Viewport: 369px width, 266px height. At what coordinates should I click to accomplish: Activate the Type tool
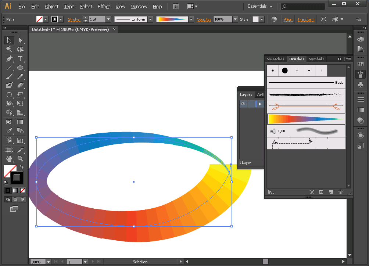click(20, 58)
